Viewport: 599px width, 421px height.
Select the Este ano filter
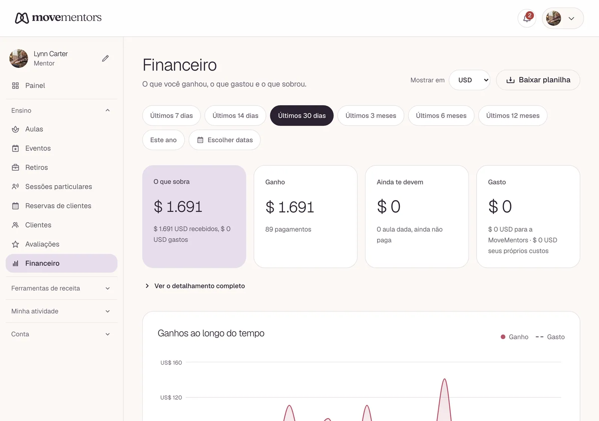point(163,140)
